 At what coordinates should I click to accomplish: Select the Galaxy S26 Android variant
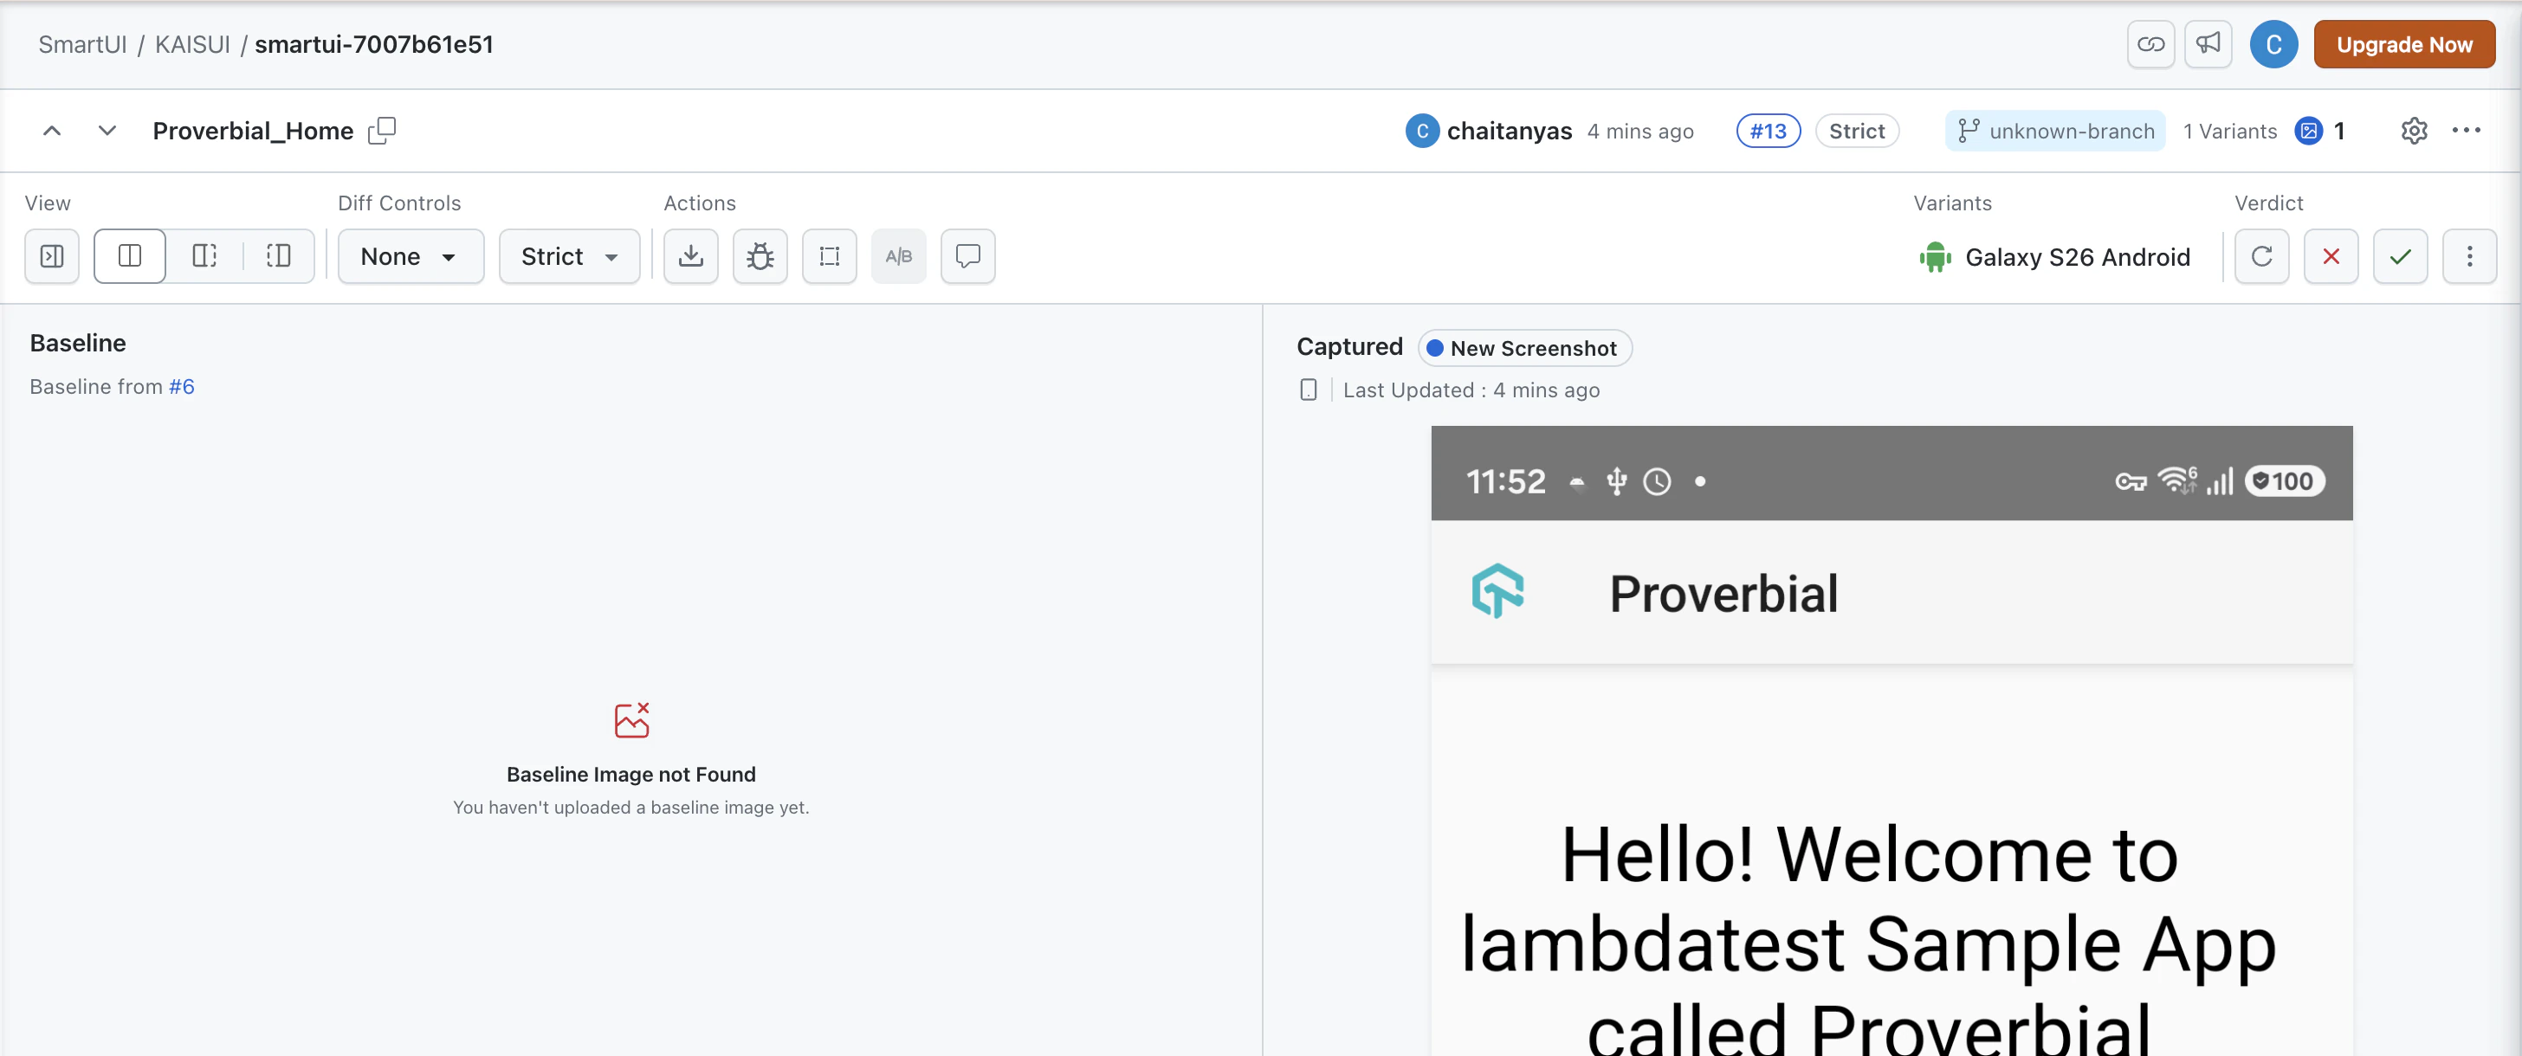pyautogui.click(x=2054, y=257)
